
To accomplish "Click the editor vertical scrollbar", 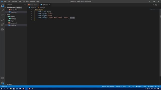I will click(160, 42).
